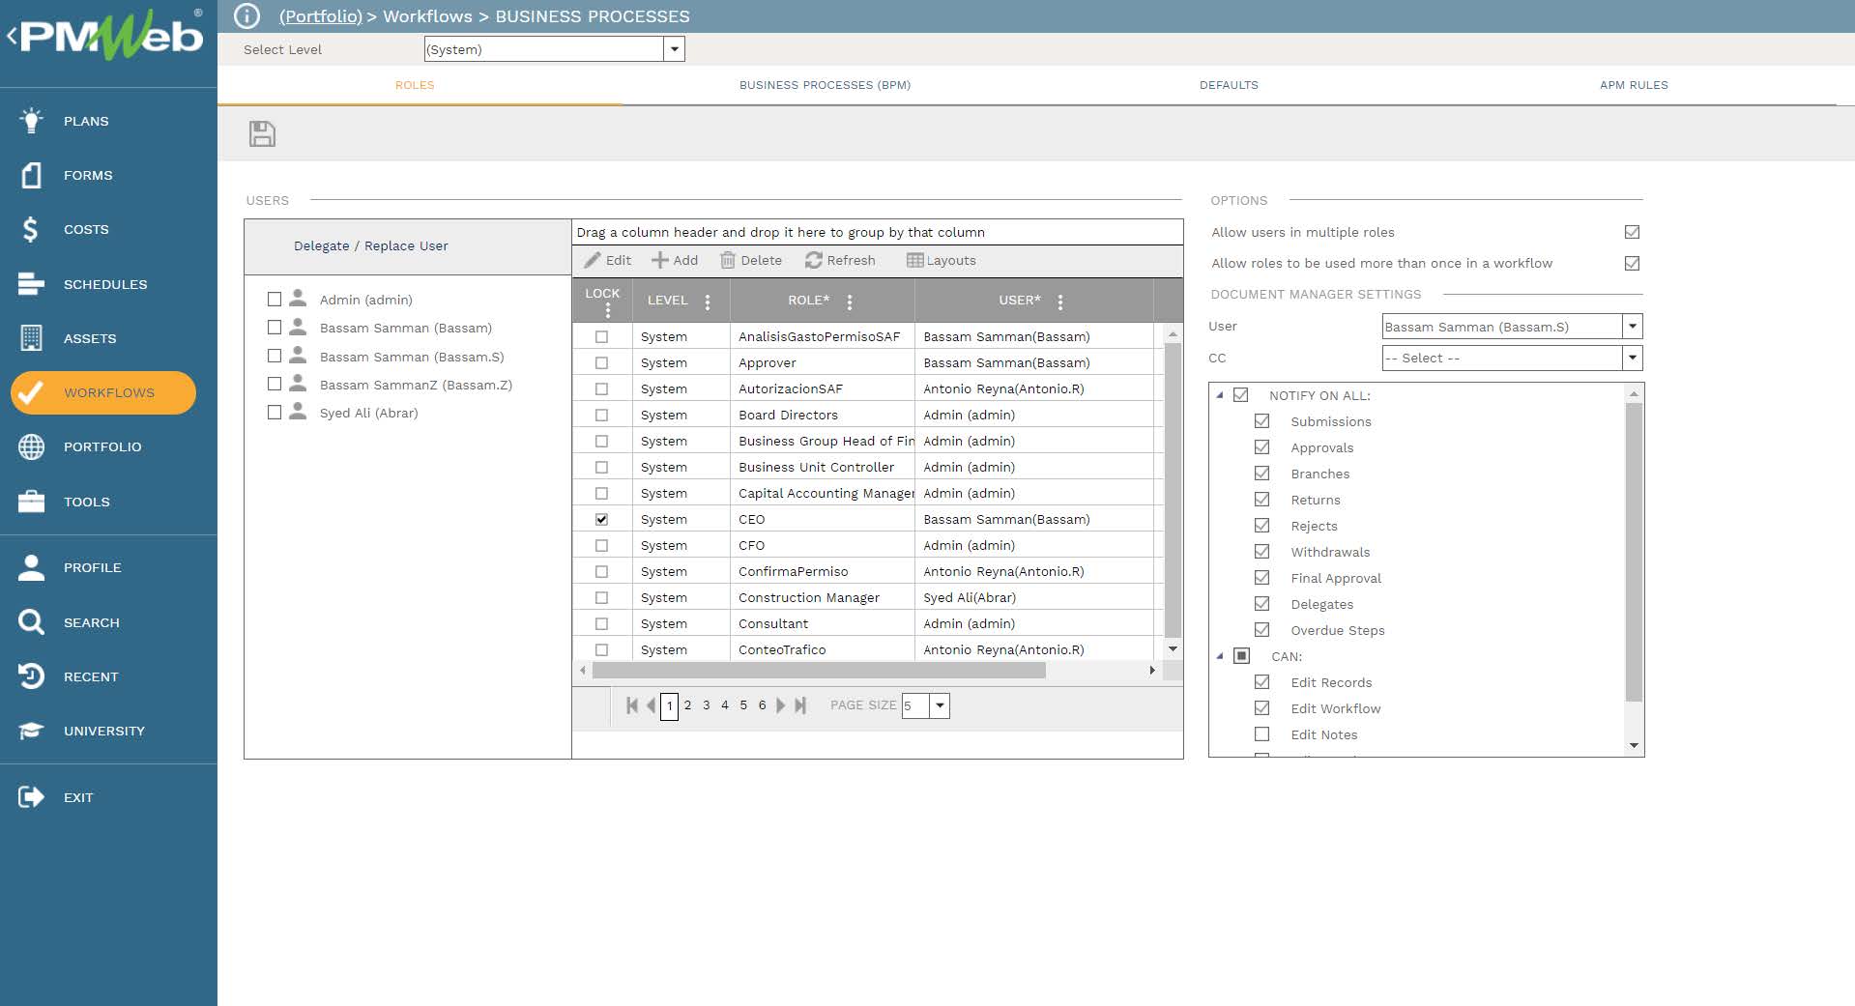
Task: Toggle Allow users in multiple roles
Action: coord(1633,232)
